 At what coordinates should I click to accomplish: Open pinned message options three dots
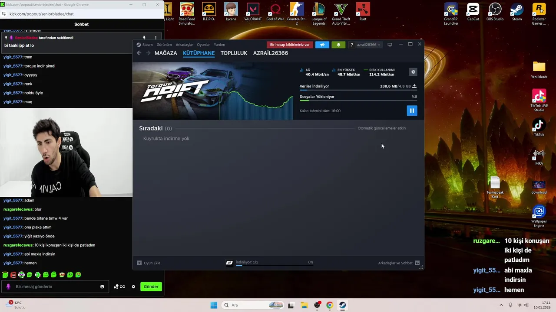156,38
